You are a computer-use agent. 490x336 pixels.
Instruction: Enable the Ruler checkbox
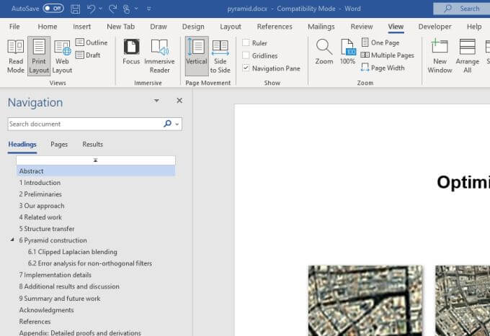(246, 43)
